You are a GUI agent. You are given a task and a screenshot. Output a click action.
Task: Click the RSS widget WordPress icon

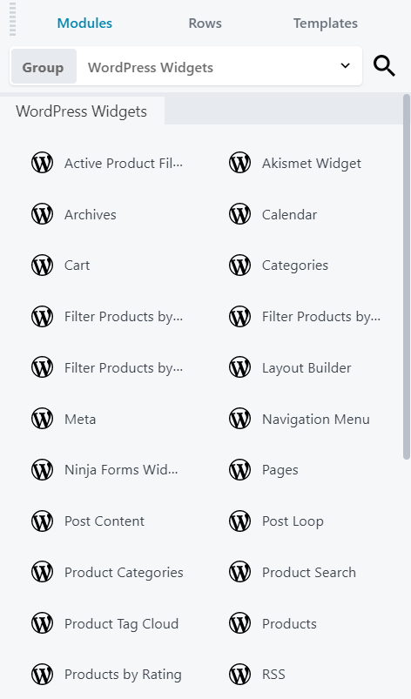point(239,674)
